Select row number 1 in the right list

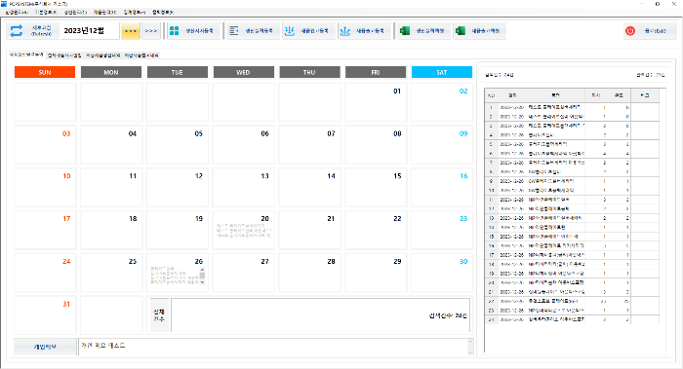coord(572,107)
